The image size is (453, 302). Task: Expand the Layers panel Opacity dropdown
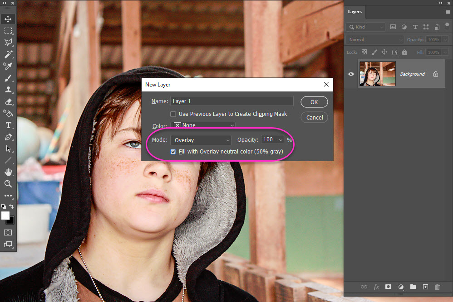[x=445, y=39]
